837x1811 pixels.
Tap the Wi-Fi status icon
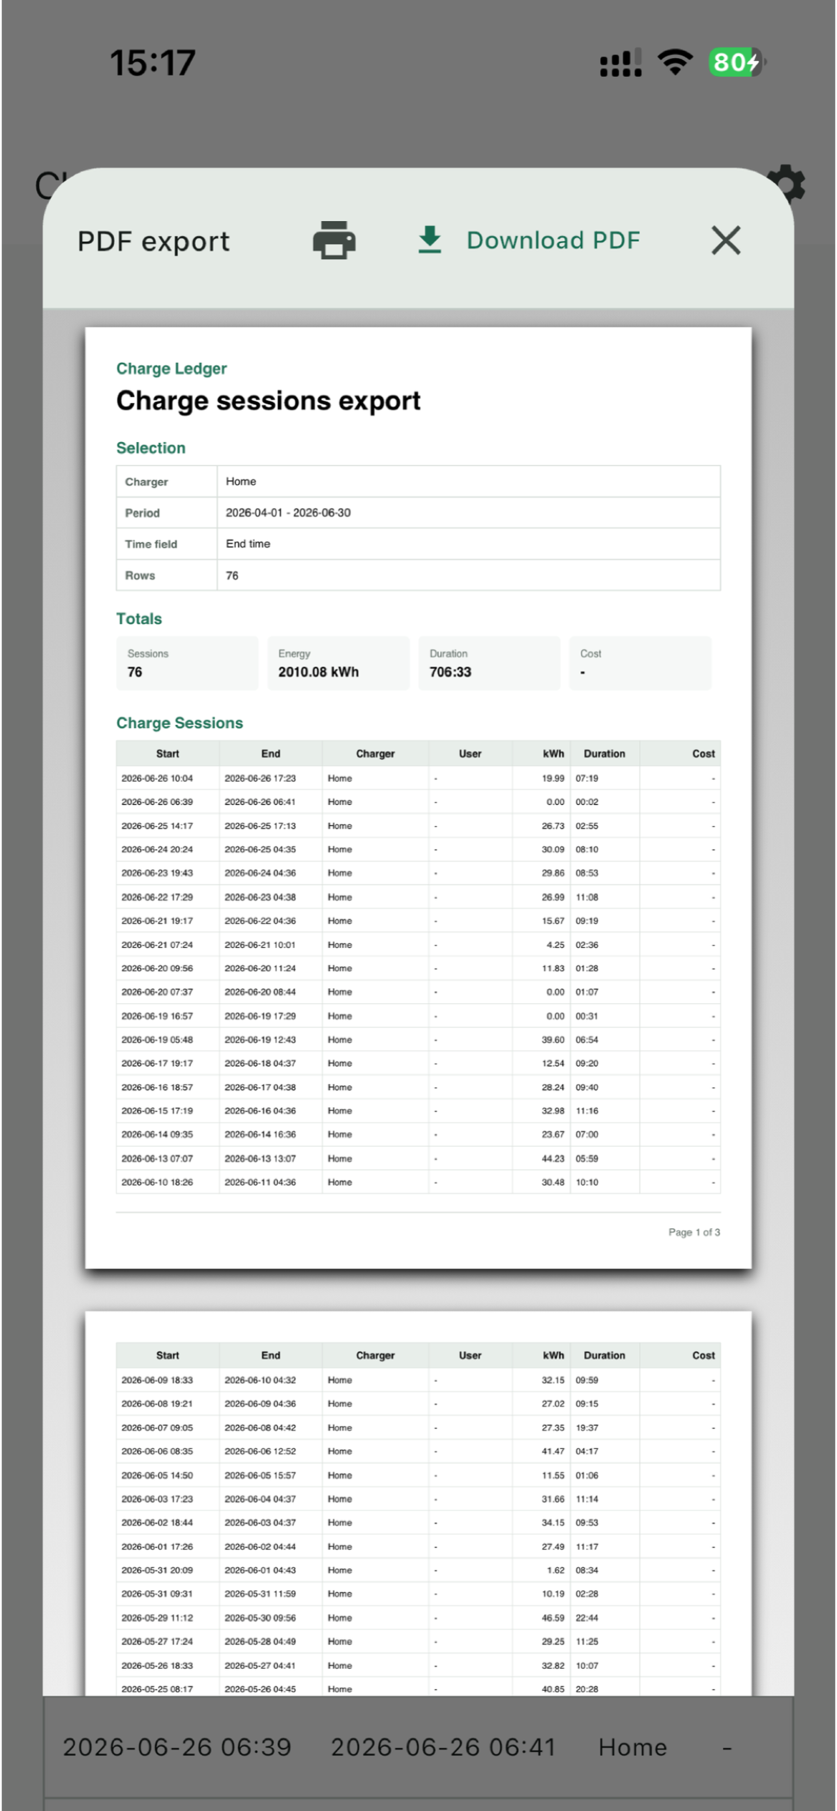(675, 62)
